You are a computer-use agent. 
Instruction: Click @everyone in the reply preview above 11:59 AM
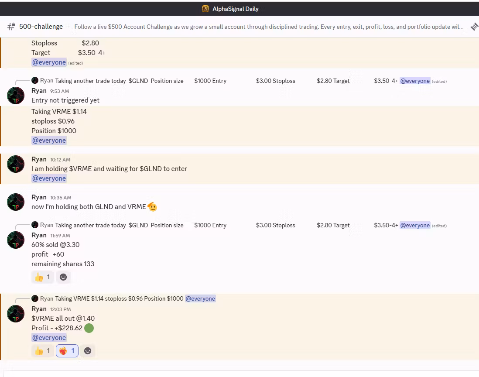pos(415,225)
